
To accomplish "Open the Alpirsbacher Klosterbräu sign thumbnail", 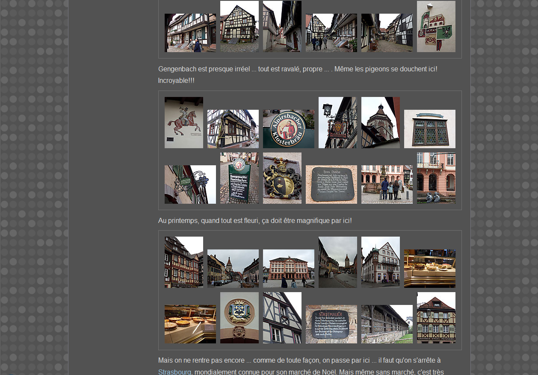I will pyautogui.click(x=288, y=129).
